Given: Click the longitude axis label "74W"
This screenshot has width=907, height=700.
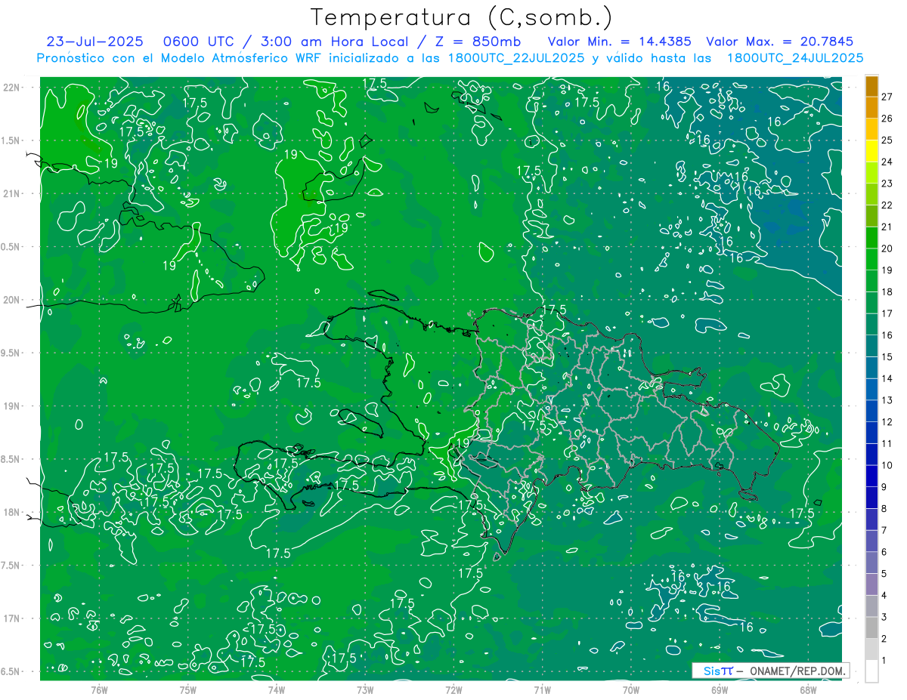Looking at the screenshot, I should pyautogui.click(x=277, y=689).
